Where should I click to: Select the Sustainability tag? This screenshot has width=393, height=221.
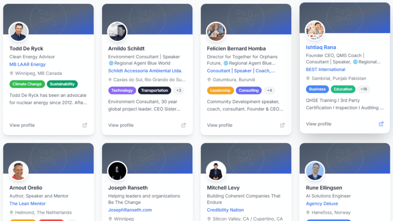tap(62, 84)
